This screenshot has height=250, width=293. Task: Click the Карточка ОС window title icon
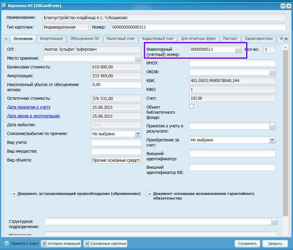[4, 5]
